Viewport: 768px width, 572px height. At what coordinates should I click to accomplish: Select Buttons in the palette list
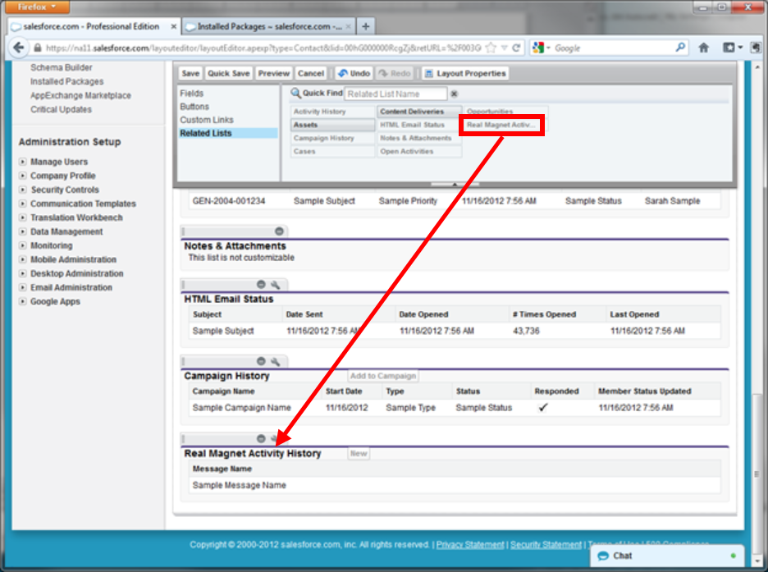(x=194, y=106)
